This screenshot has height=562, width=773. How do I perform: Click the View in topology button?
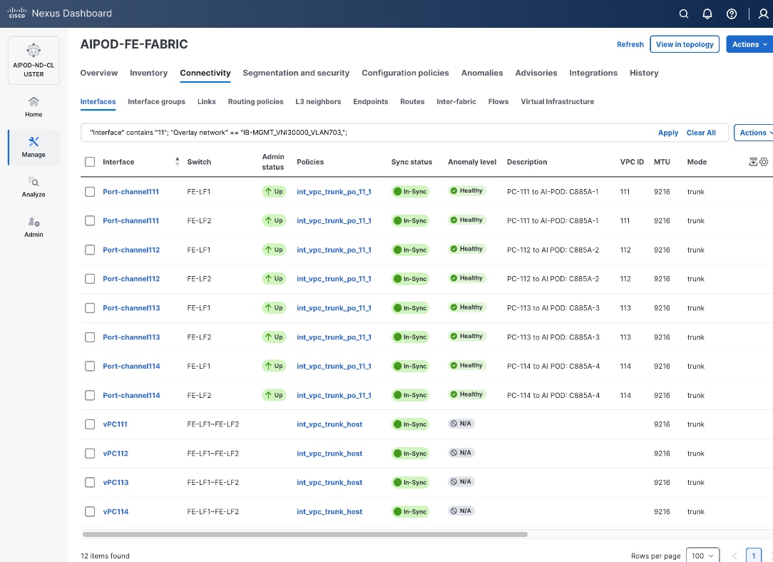pyautogui.click(x=684, y=44)
